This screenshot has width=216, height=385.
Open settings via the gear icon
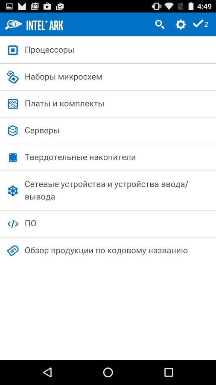pos(181,24)
